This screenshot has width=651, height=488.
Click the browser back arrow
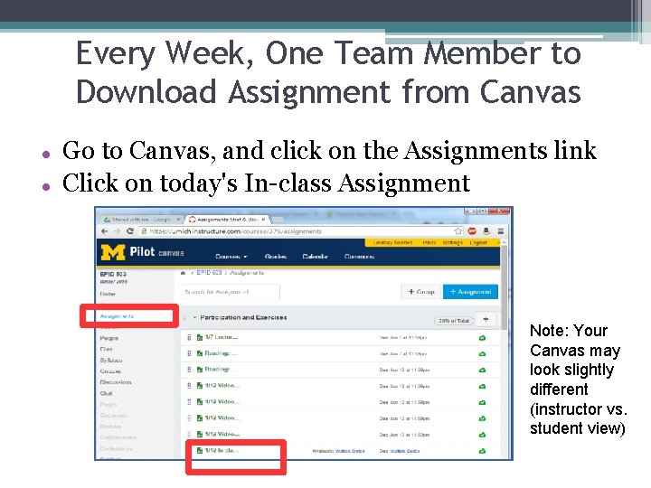(x=105, y=231)
